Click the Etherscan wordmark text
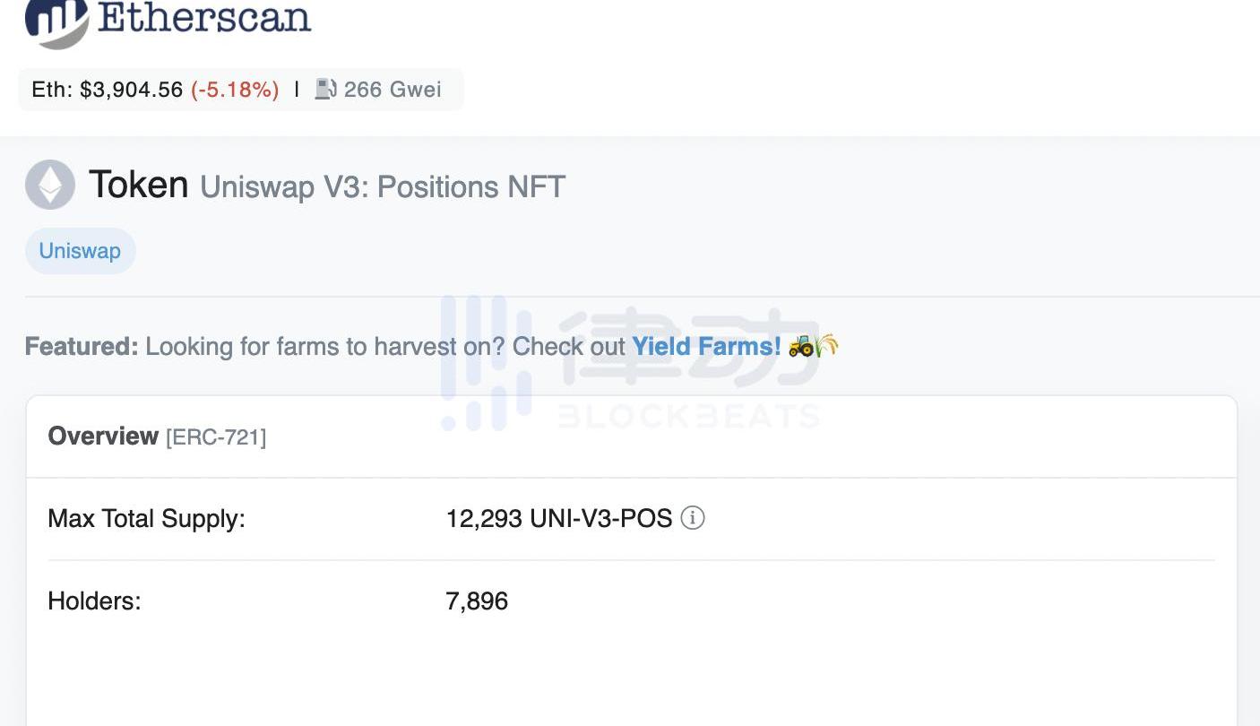Image resolution: width=1260 pixels, height=726 pixels. (204, 18)
